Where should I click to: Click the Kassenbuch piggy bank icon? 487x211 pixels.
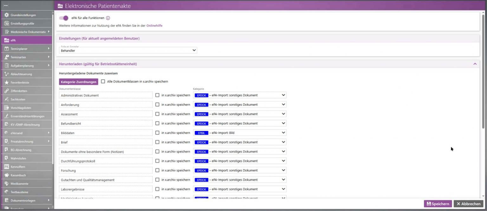[x=6, y=175]
